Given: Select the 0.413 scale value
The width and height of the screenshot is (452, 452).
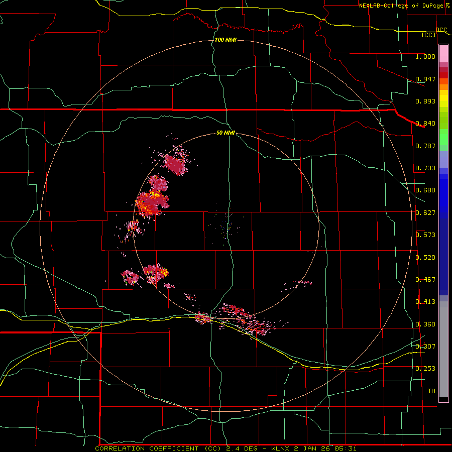Looking at the screenshot, I should 425,302.
